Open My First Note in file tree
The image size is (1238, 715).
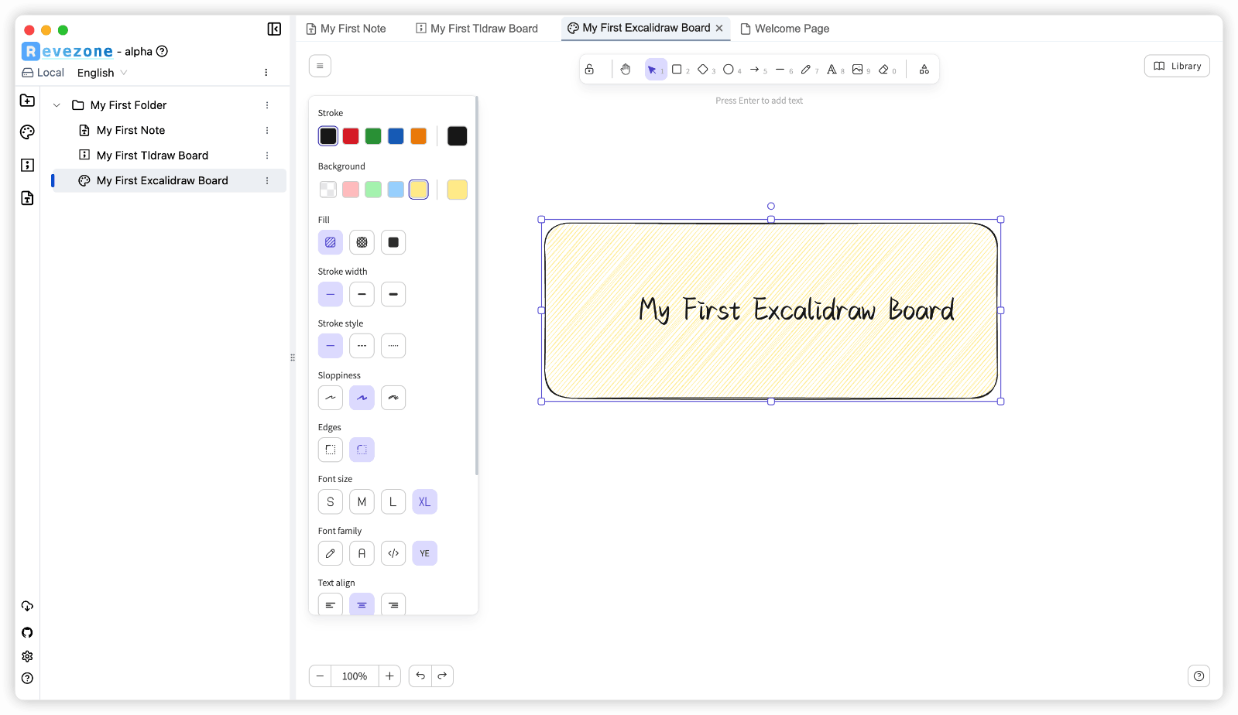(131, 131)
